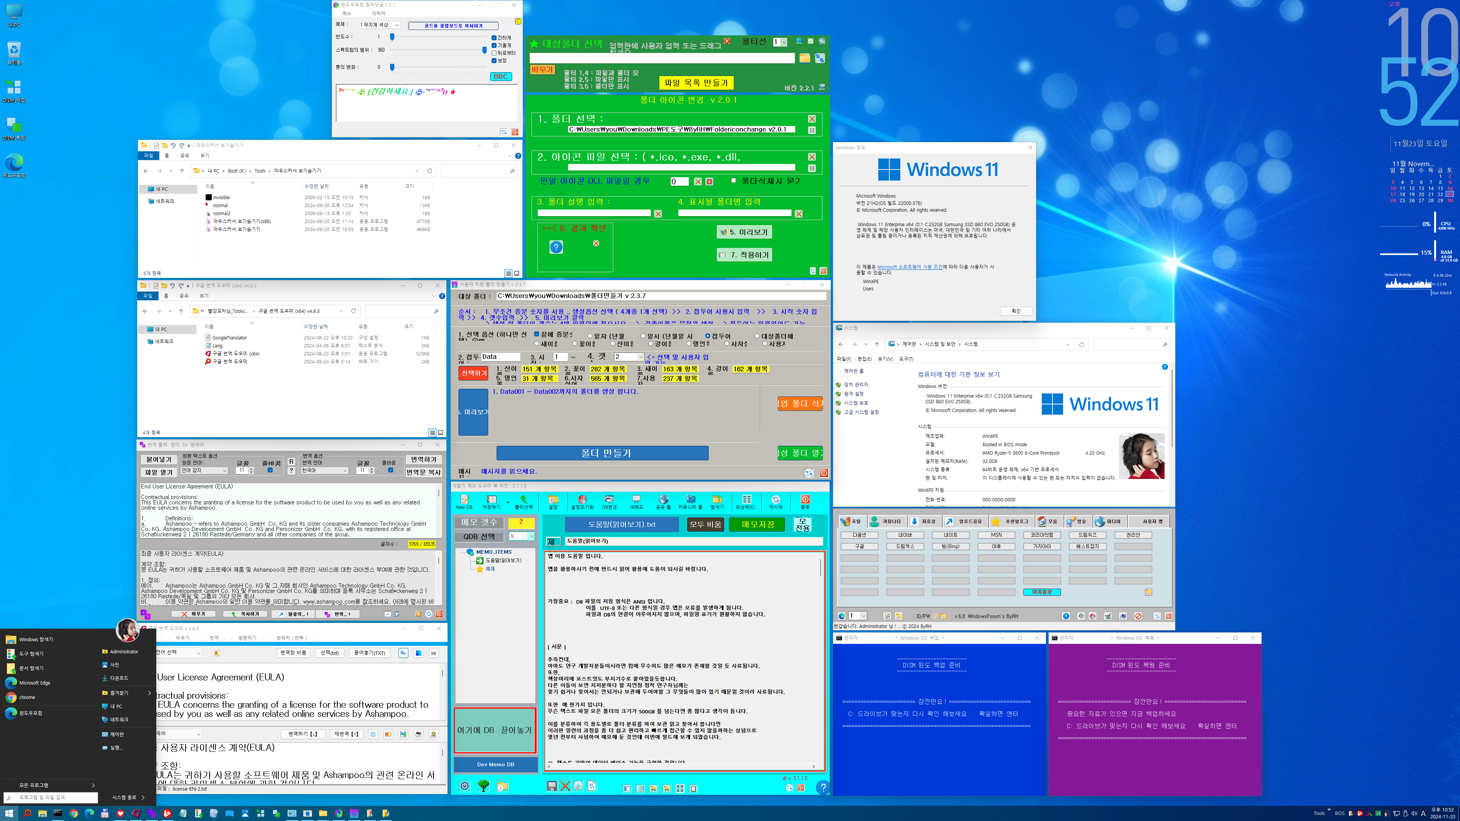This screenshot has width=1460, height=821.
Task: Click the Chrome icon in Windows taskbar
Action: pyautogui.click(x=74, y=813)
